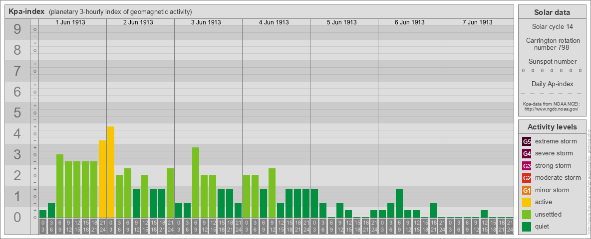The image size is (591, 239).
Task: Click the G5 extreme storm legend icon
Action: click(527, 142)
